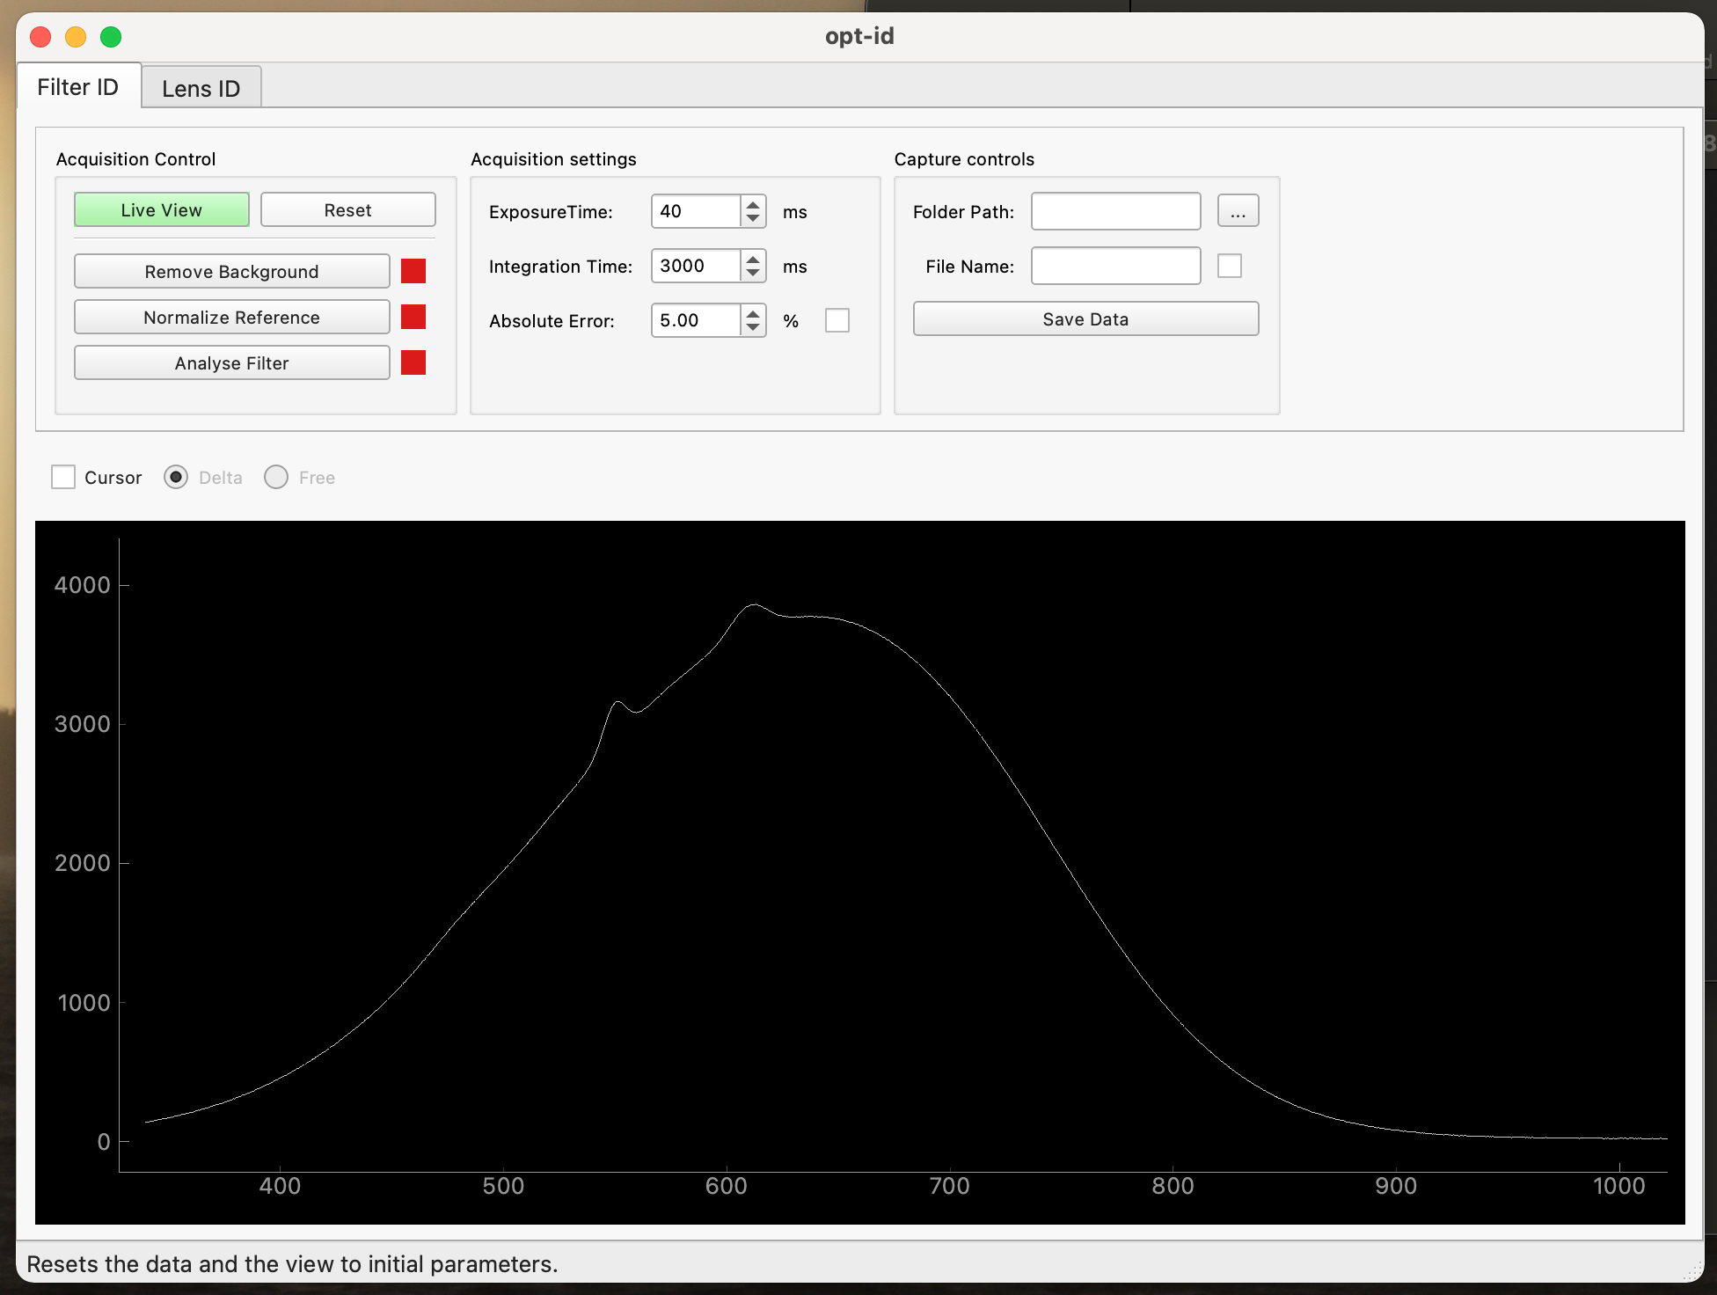Open folder browser with ellipsis button
Viewport: 1717px width, 1295px height.
coord(1237,211)
